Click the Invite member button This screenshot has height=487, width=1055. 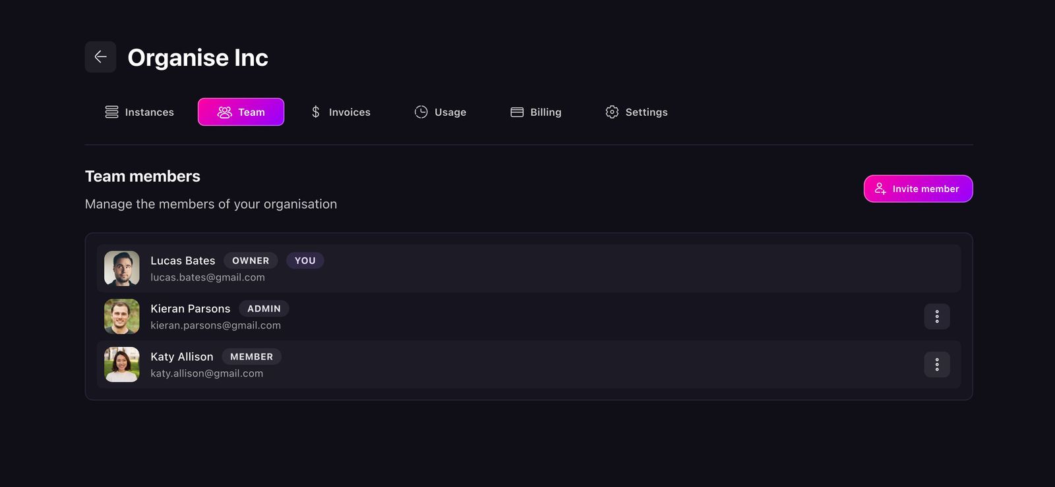[918, 189]
